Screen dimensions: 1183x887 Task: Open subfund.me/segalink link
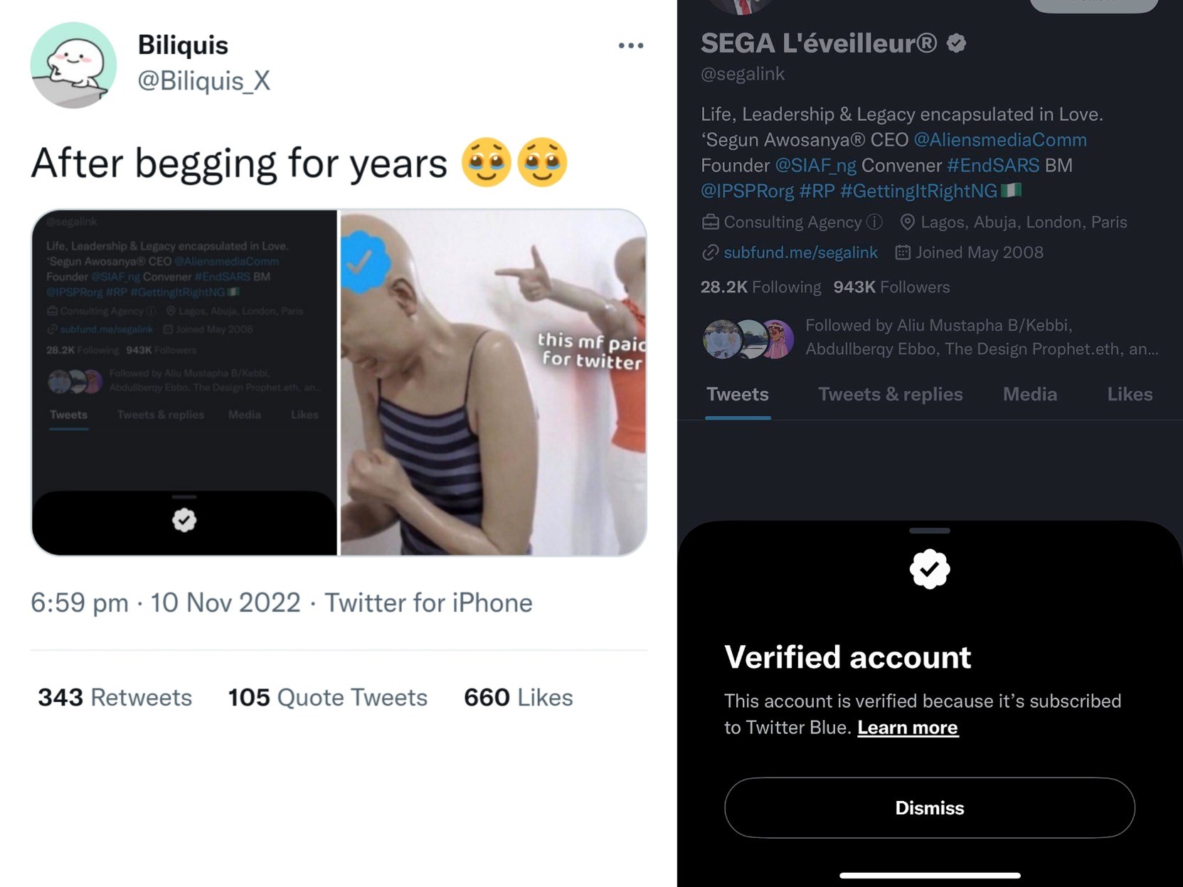click(x=800, y=253)
